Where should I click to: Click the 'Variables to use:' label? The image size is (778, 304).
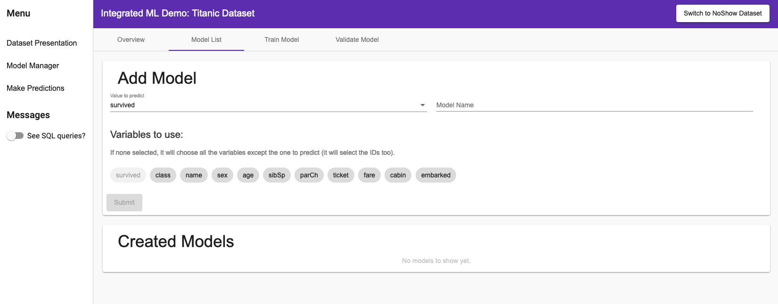tap(147, 135)
